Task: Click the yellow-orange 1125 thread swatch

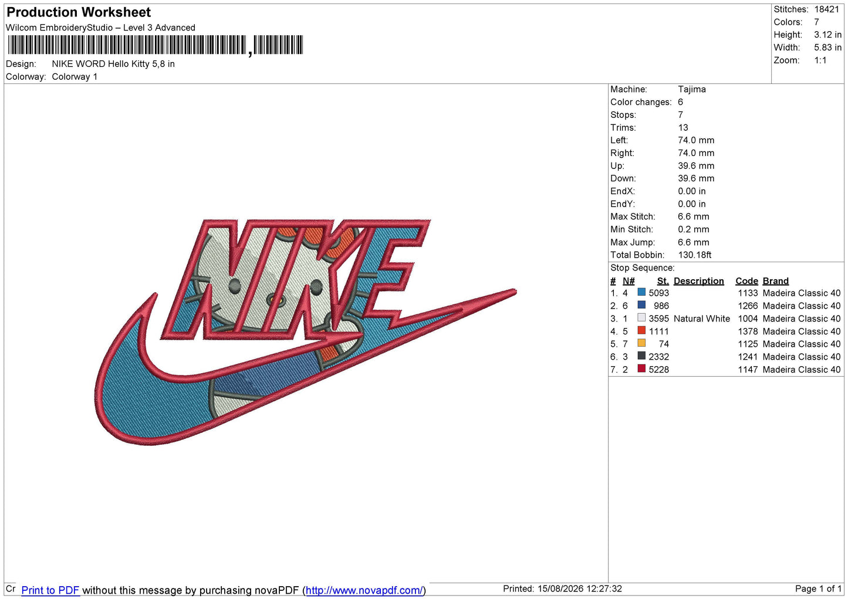Action: click(641, 343)
